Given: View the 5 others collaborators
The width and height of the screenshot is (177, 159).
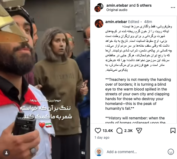Looking at the screenshot, I should [x=144, y=5].
